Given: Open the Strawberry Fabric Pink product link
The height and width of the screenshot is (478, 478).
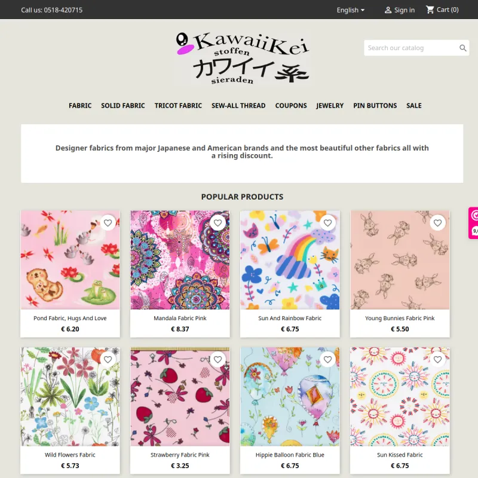Looking at the screenshot, I should [x=180, y=455].
